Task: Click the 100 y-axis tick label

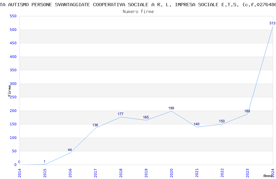Action: coord(13,138)
